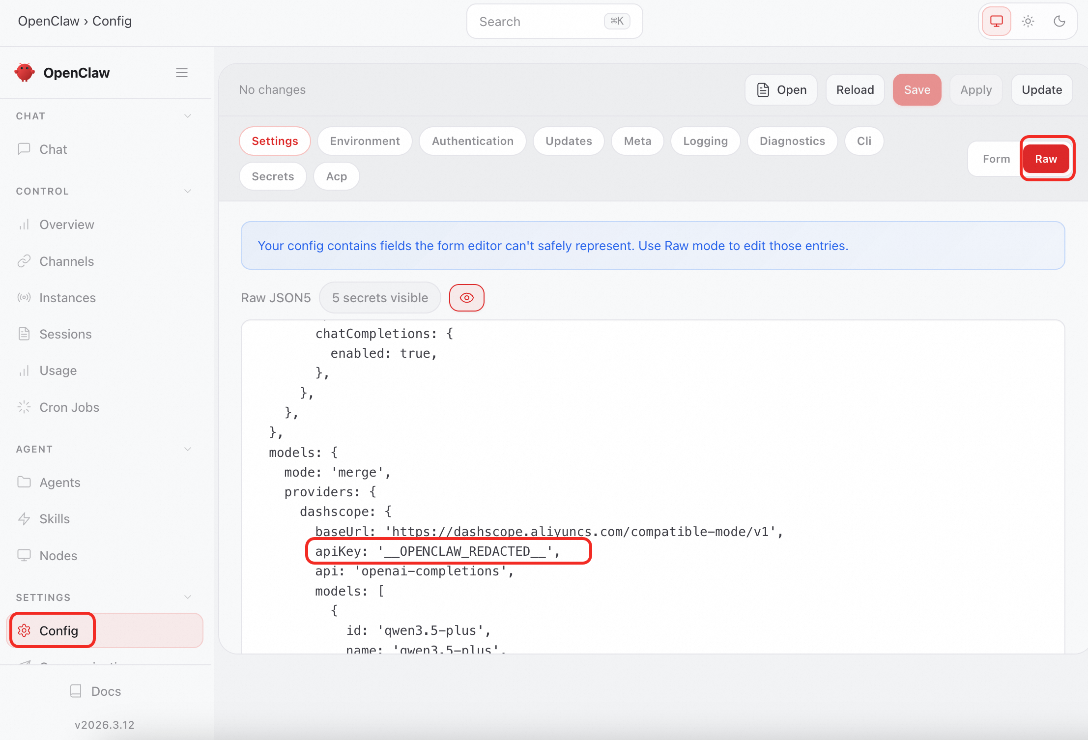Click the 'models: [' line in editor
The width and height of the screenshot is (1088, 740).
349,591
